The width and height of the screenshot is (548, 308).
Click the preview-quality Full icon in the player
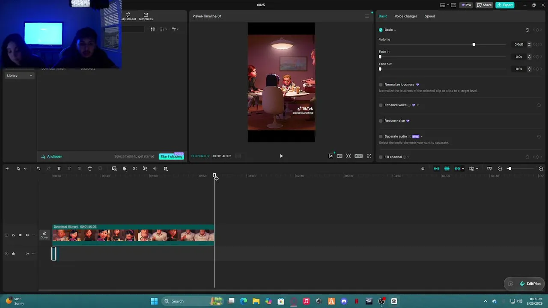pyautogui.click(x=340, y=156)
